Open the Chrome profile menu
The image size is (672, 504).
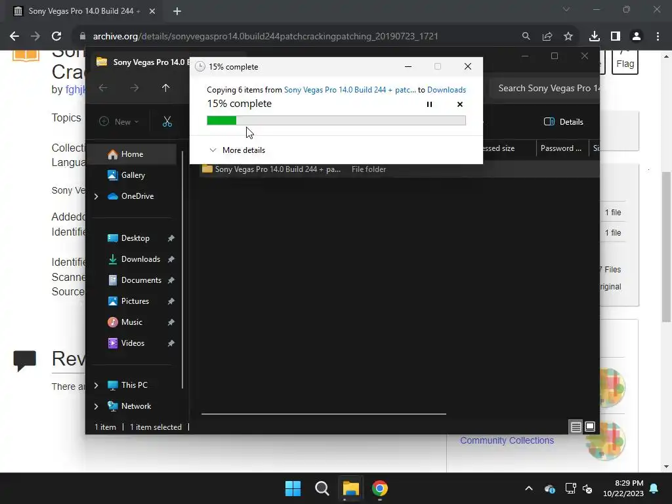637,37
